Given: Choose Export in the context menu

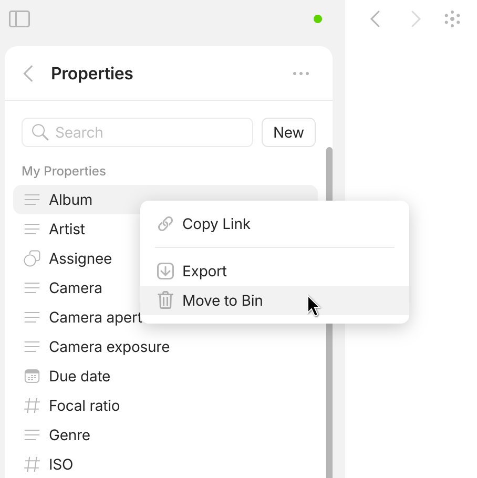Looking at the screenshot, I should (x=205, y=271).
